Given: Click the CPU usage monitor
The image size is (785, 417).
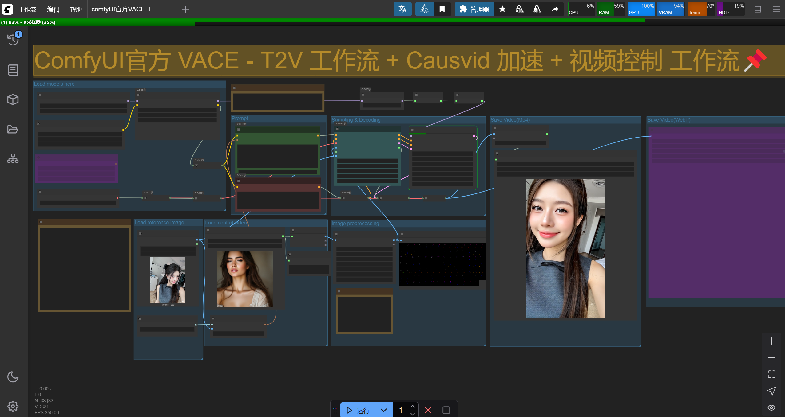Looking at the screenshot, I should pyautogui.click(x=581, y=9).
